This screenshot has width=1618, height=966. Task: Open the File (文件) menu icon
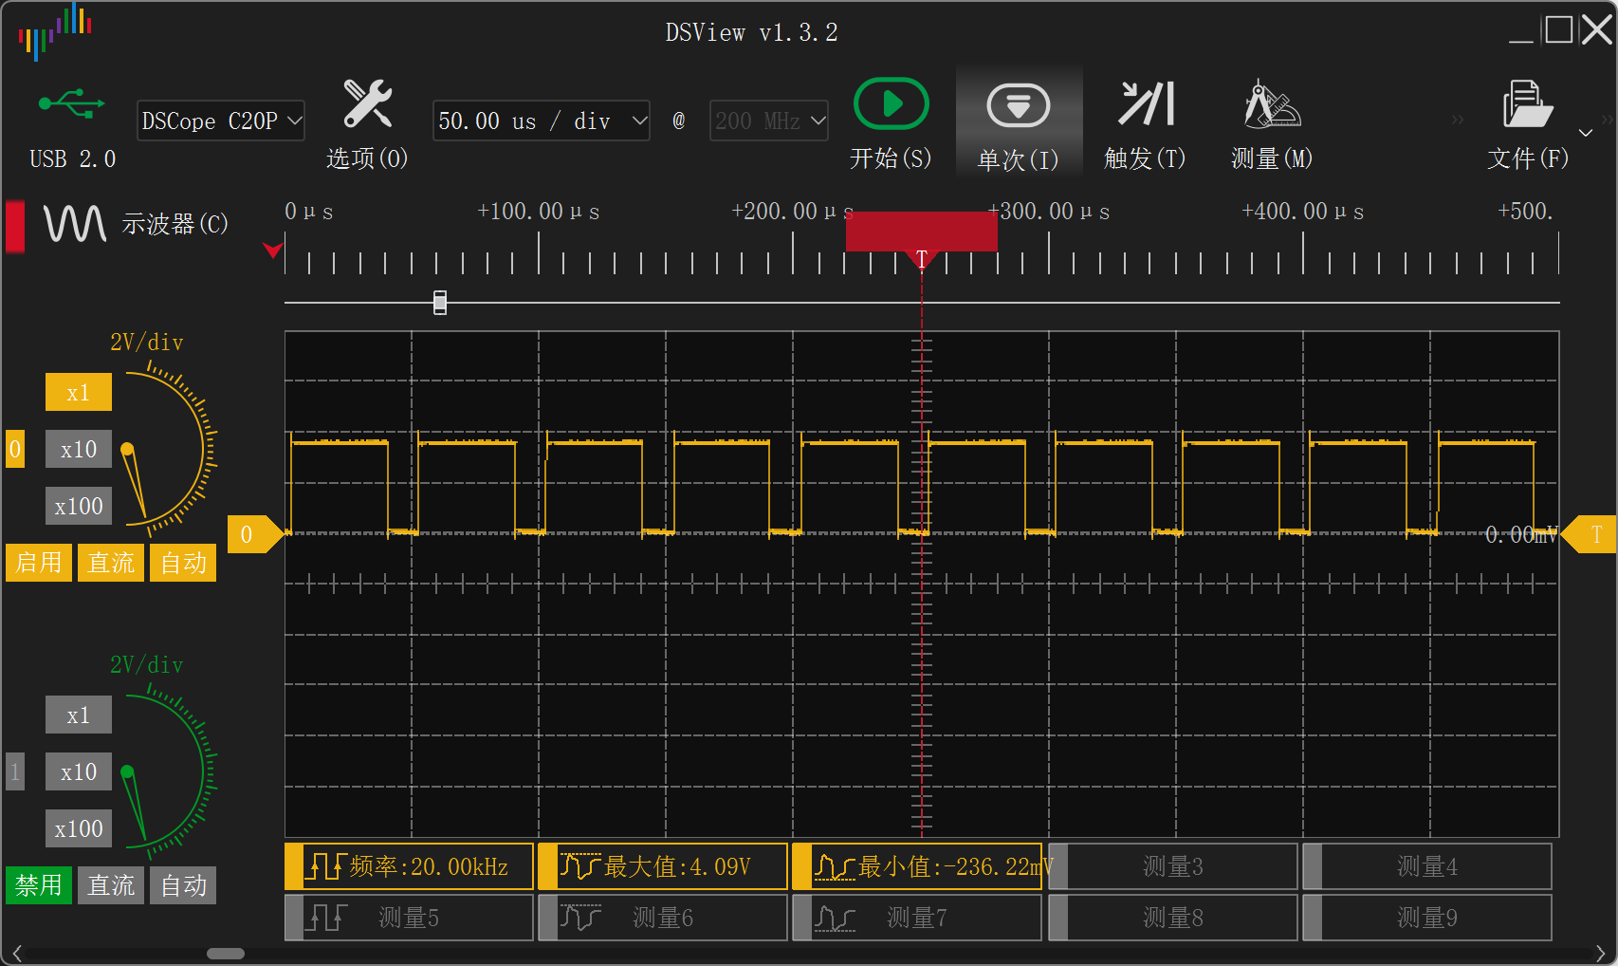pyautogui.click(x=1527, y=103)
